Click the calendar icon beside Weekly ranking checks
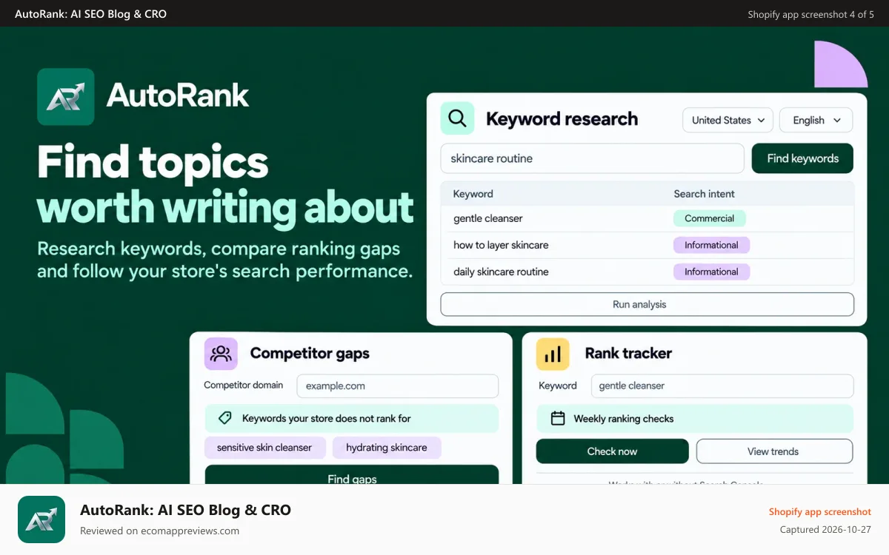 point(558,419)
